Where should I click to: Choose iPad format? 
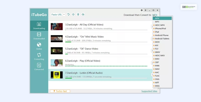(x=162, y=32)
